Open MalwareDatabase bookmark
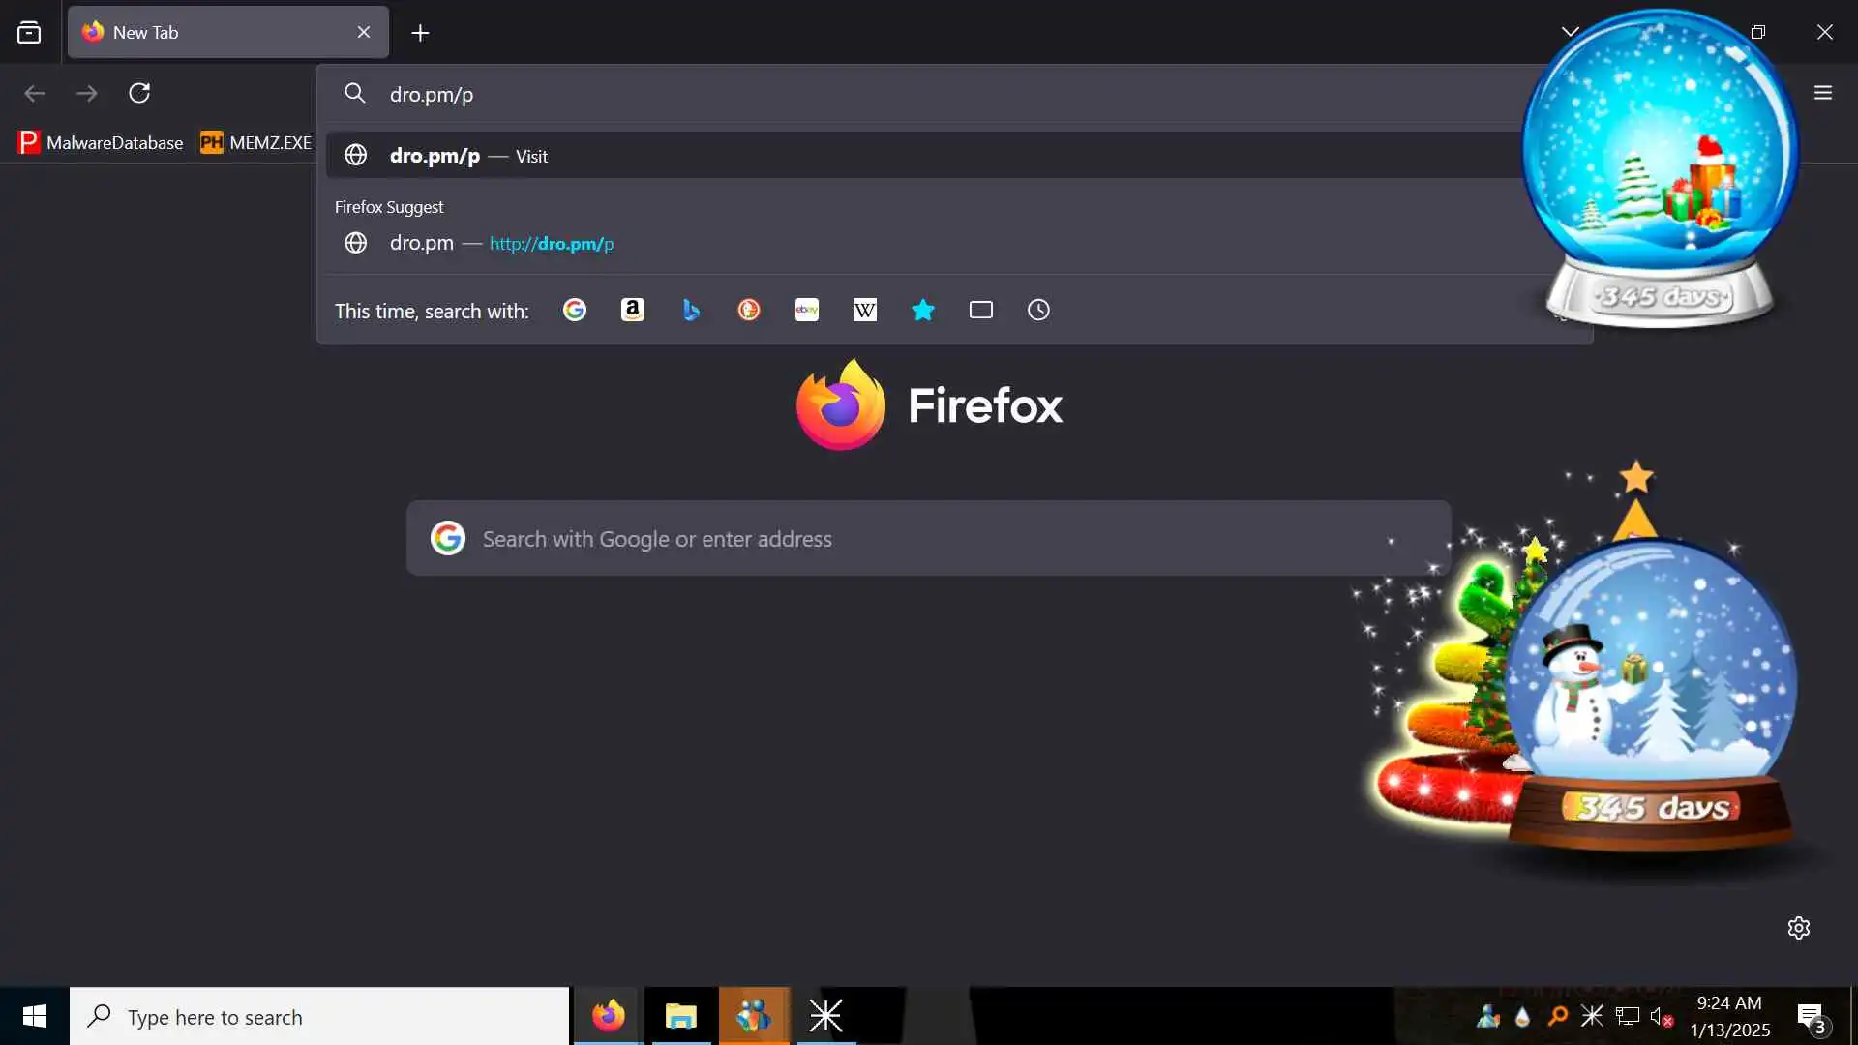The width and height of the screenshot is (1858, 1045). [101, 142]
